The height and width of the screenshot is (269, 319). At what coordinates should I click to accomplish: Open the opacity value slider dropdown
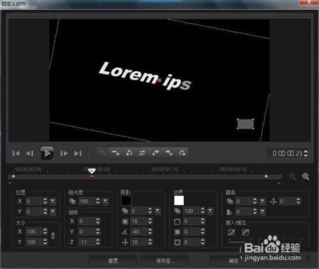(105, 201)
